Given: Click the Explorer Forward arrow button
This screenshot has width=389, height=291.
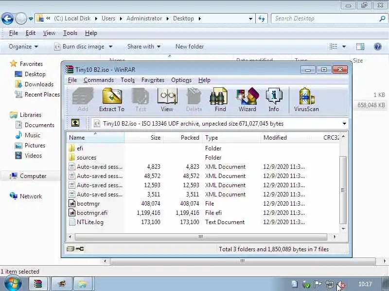Looking at the screenshot, I should click(21, 18).
